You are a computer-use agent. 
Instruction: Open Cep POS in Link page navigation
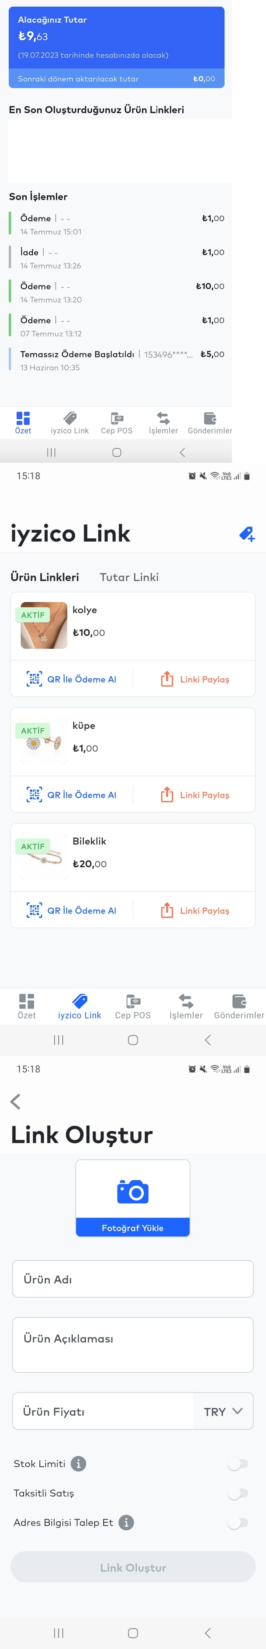133,1006
